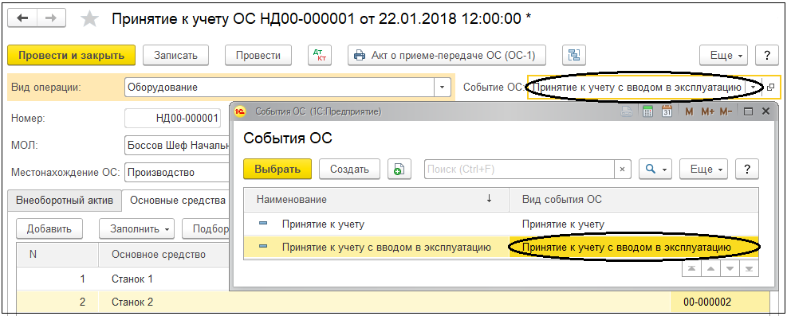Open the Событие ОС field's linked item
The image size is (787, 316).
770,87
